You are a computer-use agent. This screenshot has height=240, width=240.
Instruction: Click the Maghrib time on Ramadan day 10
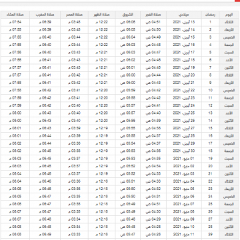pyautogui.click(x=45, y=91)
